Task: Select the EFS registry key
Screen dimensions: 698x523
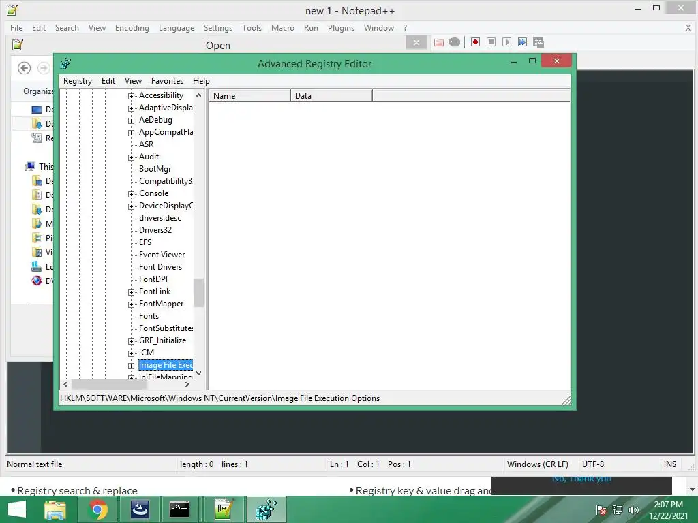Action: click(145, 242)
